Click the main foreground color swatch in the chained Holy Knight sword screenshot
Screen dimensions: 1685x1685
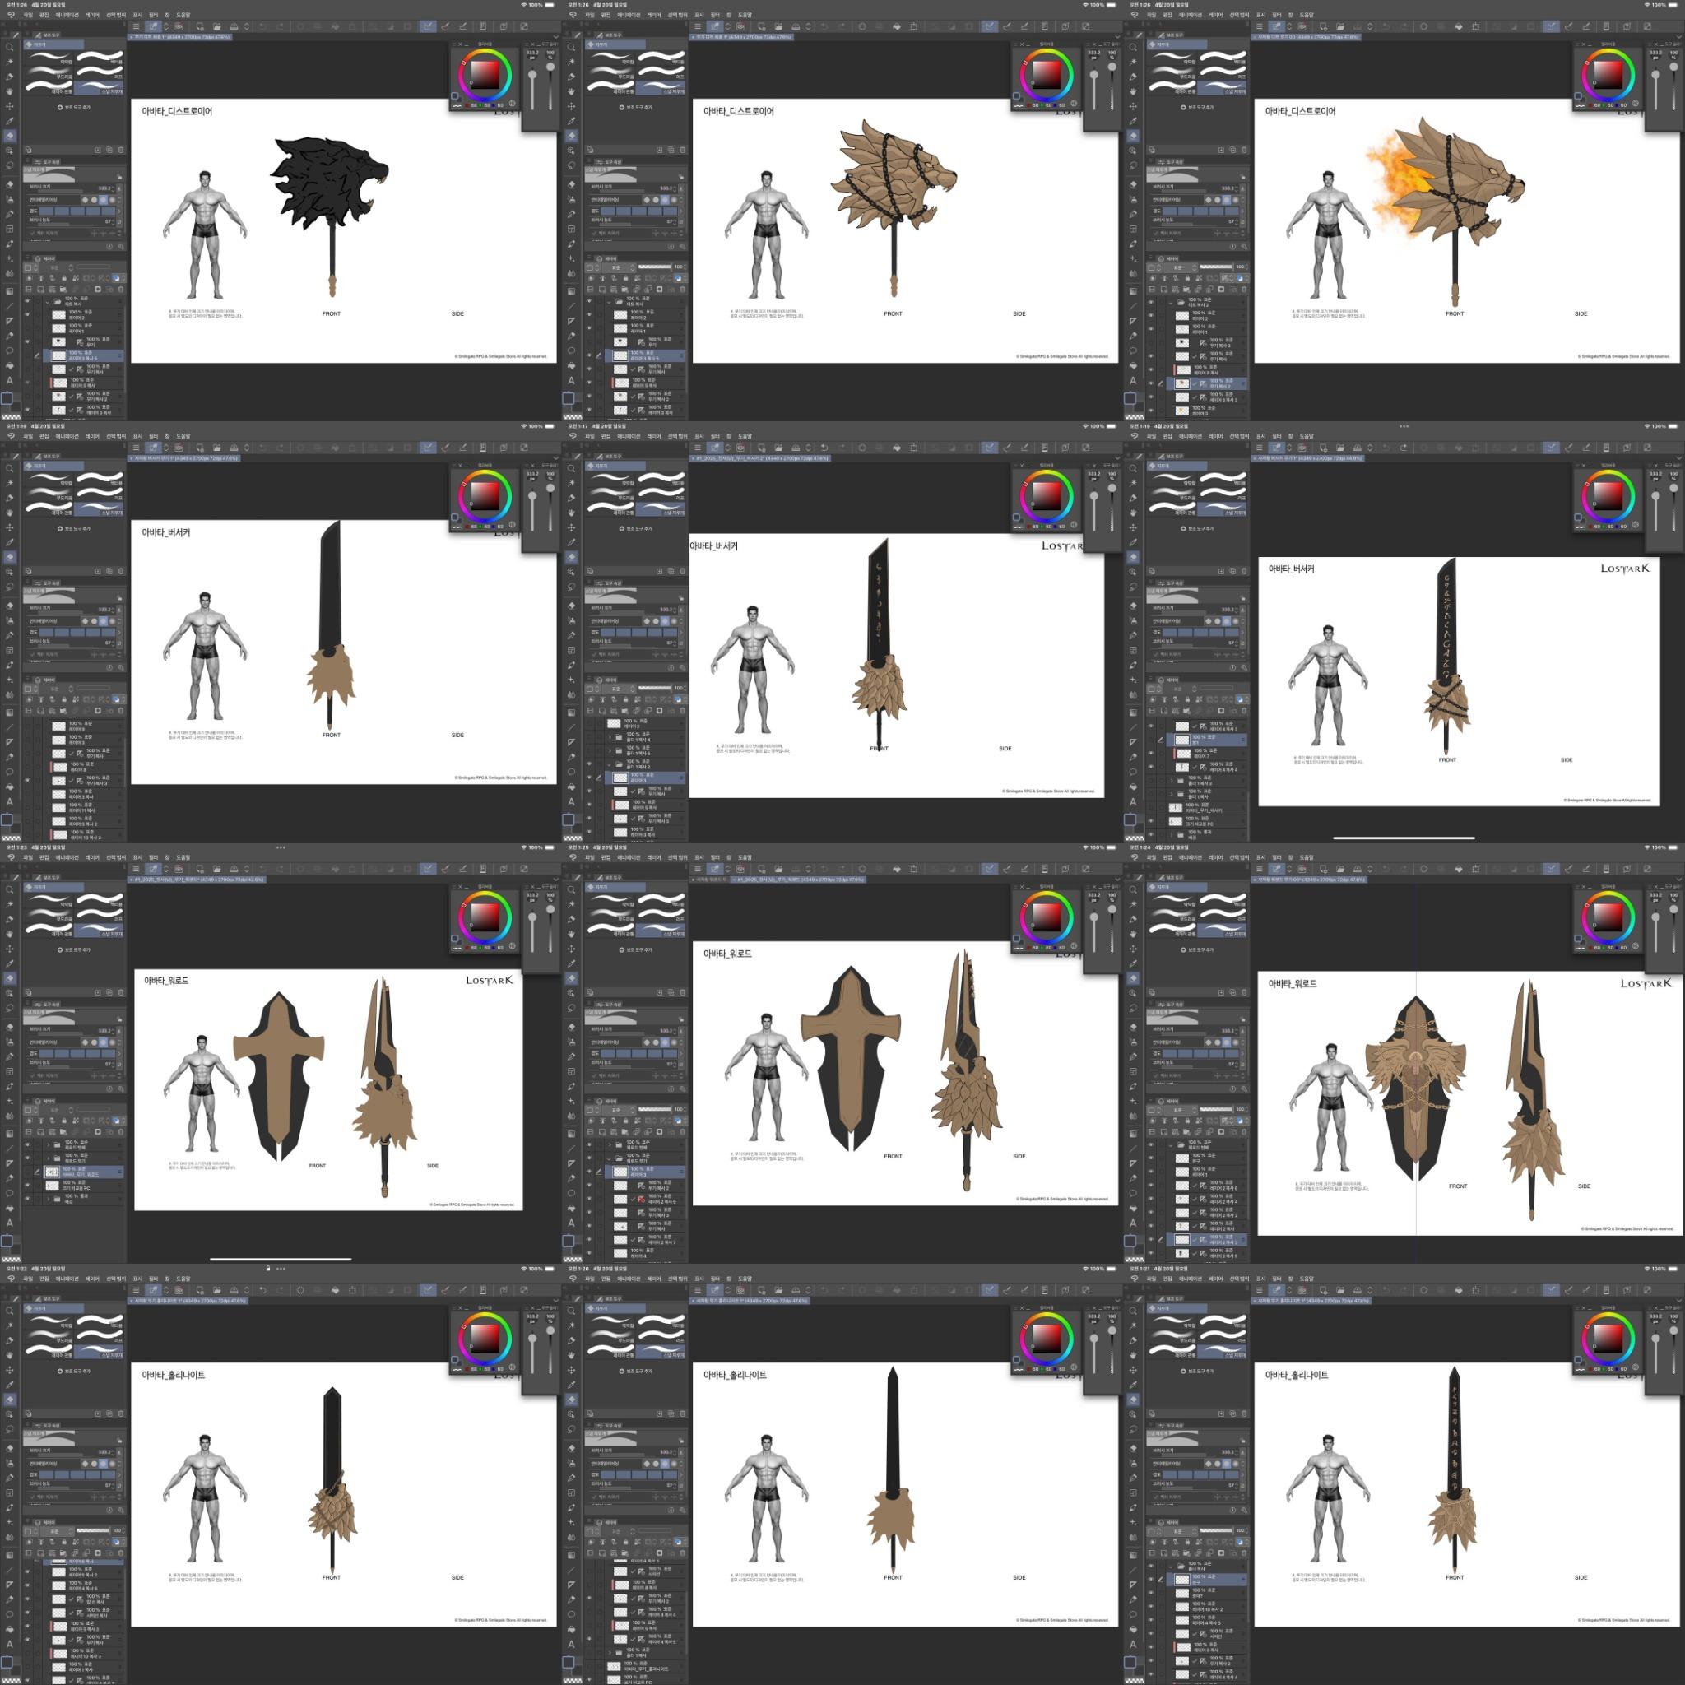(6, 1662)
